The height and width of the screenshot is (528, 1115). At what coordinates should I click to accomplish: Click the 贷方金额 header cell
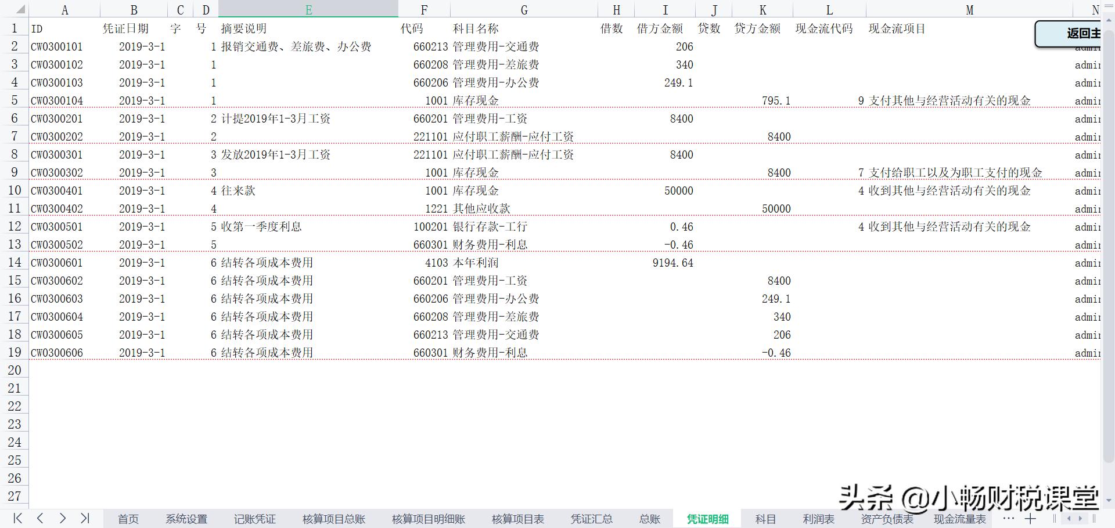tap(762, 28)
